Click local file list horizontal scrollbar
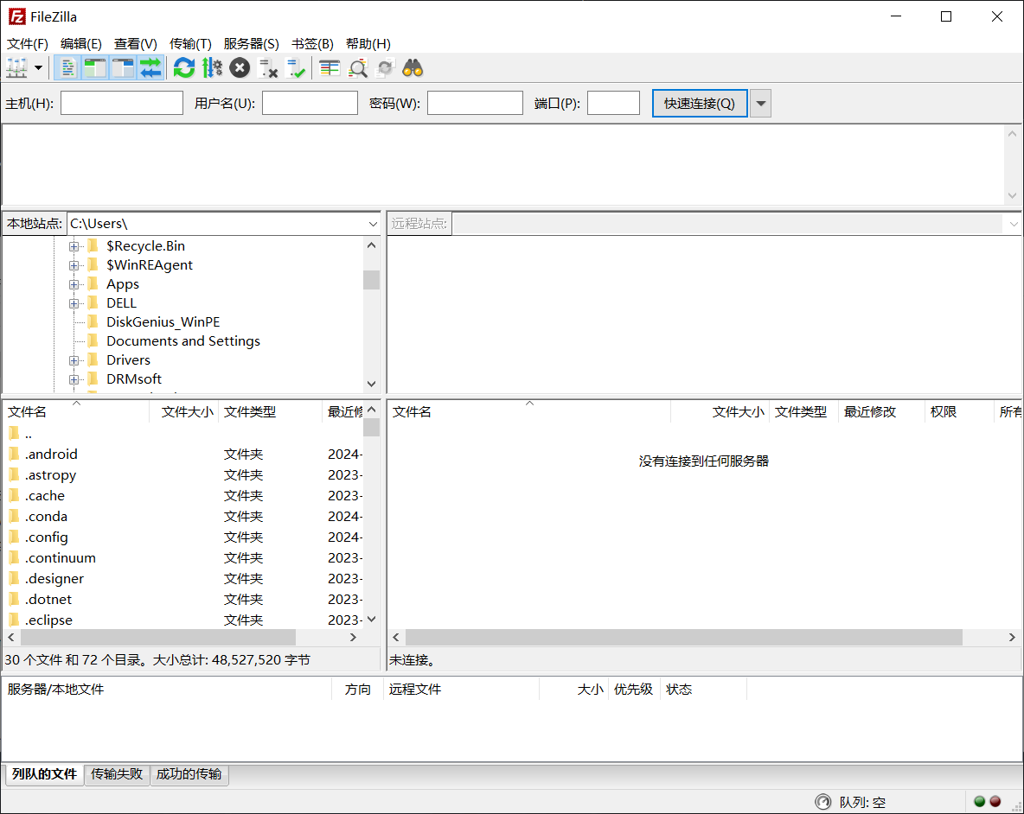The height and width of the screenshot is (814, 1024). coord(158,637)
